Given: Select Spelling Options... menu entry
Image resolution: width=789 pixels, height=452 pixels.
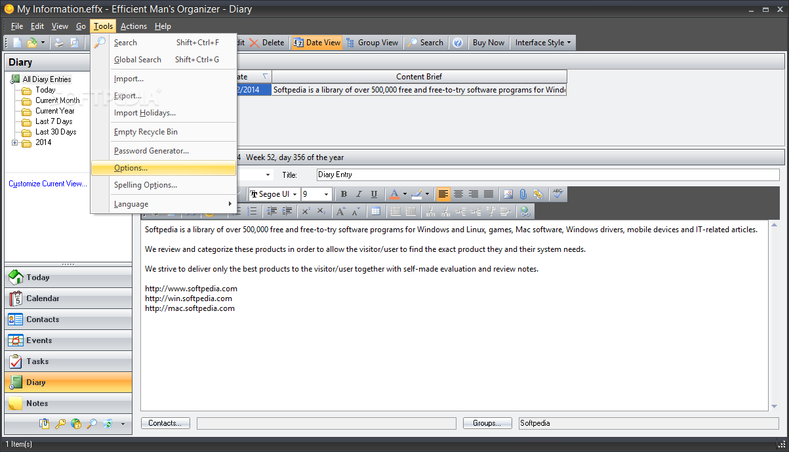Looking at the screenshot, I should [163, 185].
